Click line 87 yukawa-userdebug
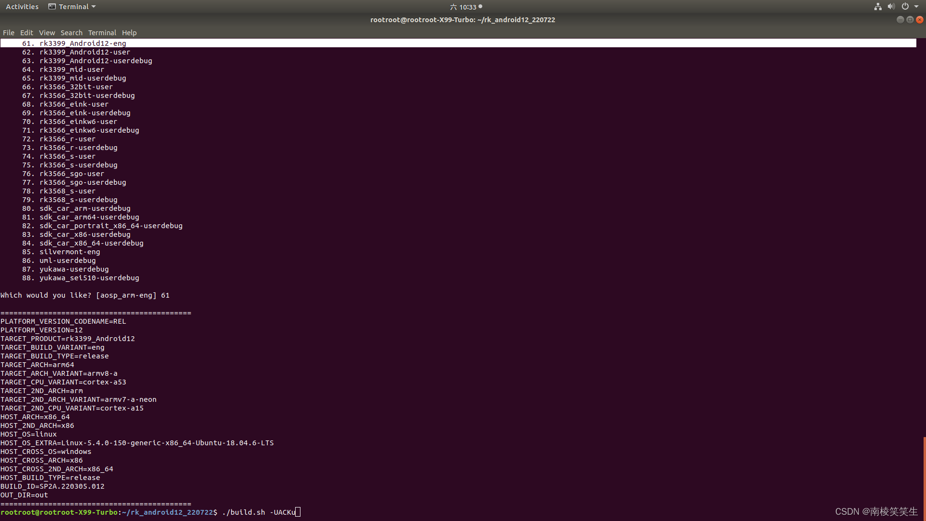 [x=66, y=269]
